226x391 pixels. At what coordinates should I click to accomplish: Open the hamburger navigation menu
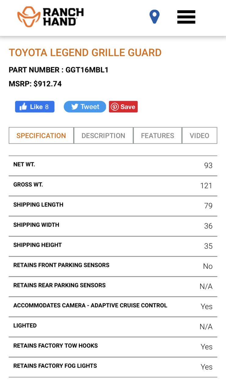click(x=186, y=17)
